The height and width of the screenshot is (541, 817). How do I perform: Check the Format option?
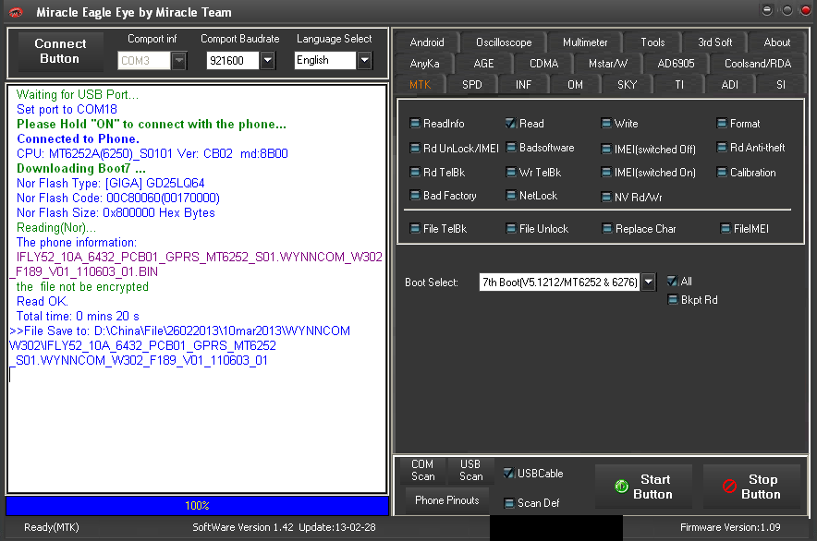[722, 124]
